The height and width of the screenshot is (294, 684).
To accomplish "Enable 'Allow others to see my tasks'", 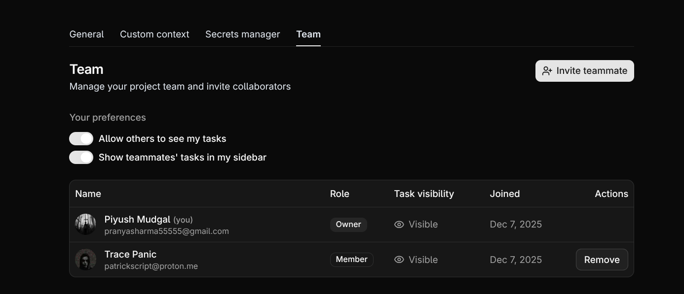I will [x=81, y=138].
